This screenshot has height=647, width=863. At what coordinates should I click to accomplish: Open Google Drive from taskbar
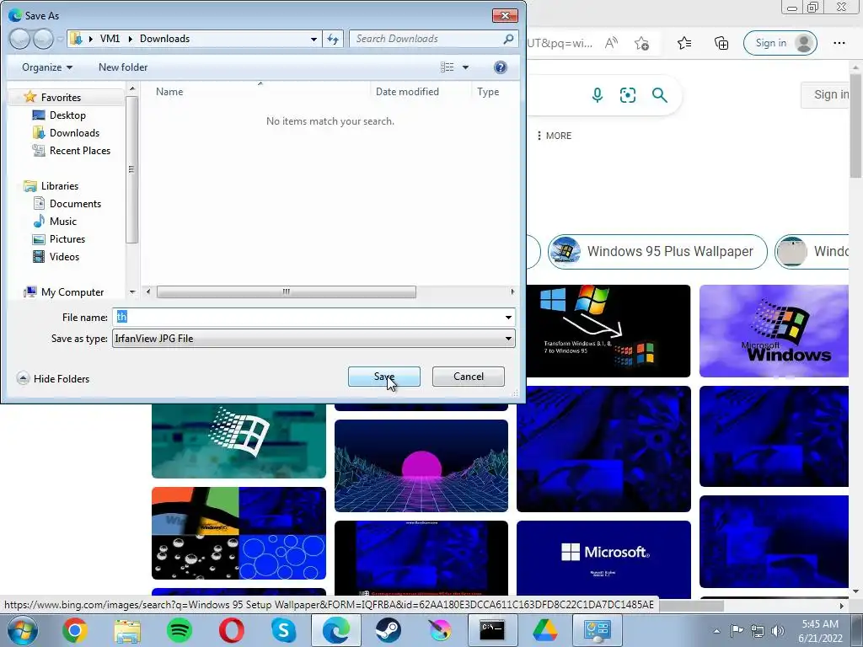coord(544,630)
